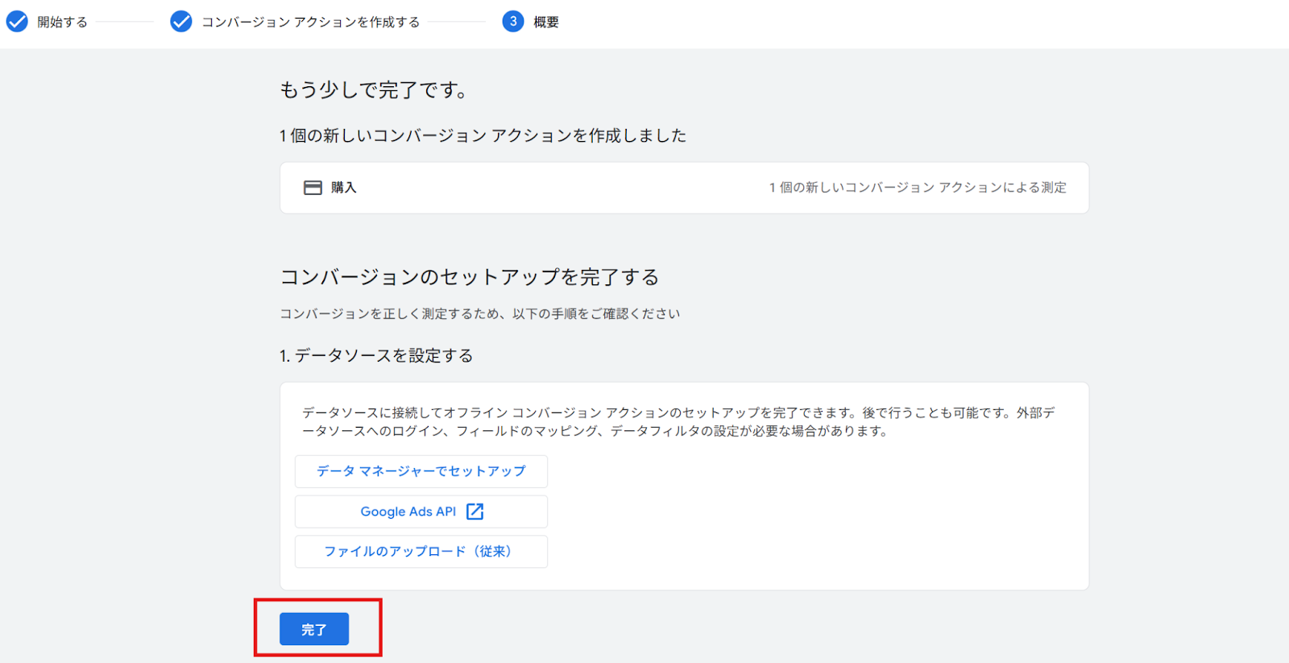Screen dimensions: 1289x663
Task: Click the 1 個の新しいコンバージョン アクションを作成しました text
Action: (483, 136)
